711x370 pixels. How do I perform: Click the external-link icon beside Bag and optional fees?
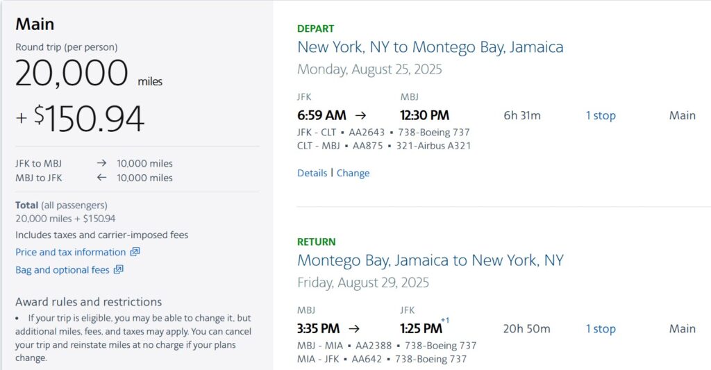coord(118,269)
